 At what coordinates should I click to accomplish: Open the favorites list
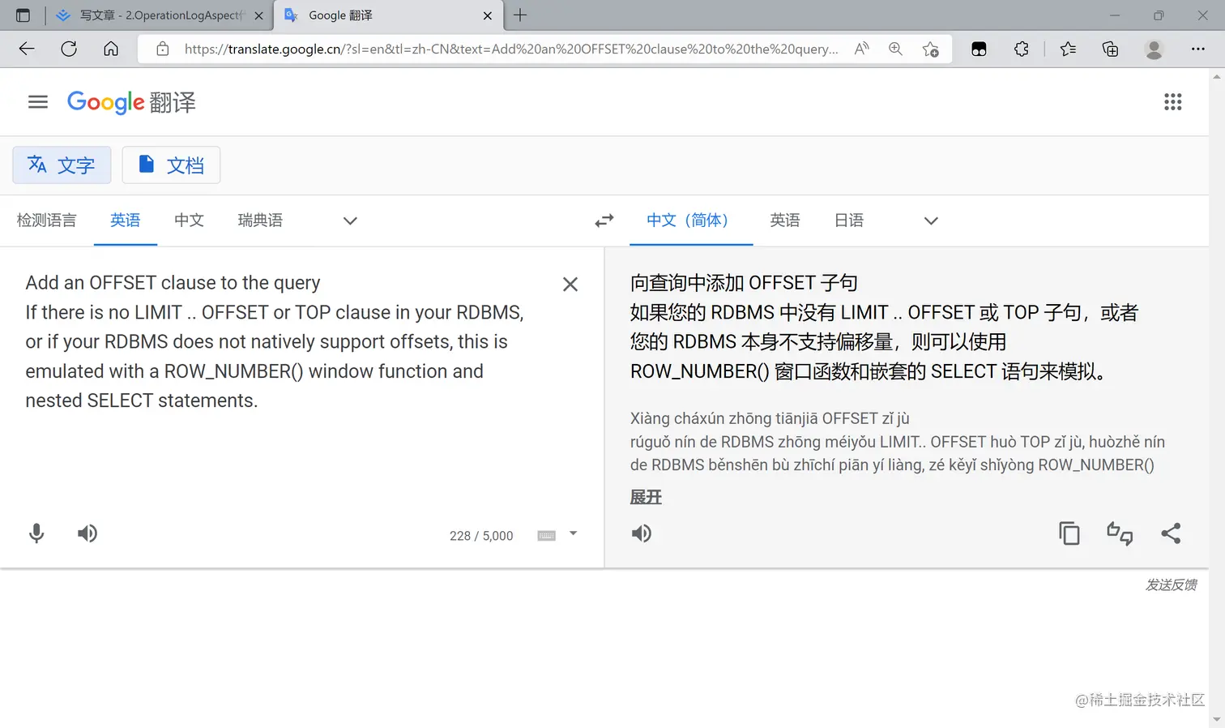[1068, 49]
